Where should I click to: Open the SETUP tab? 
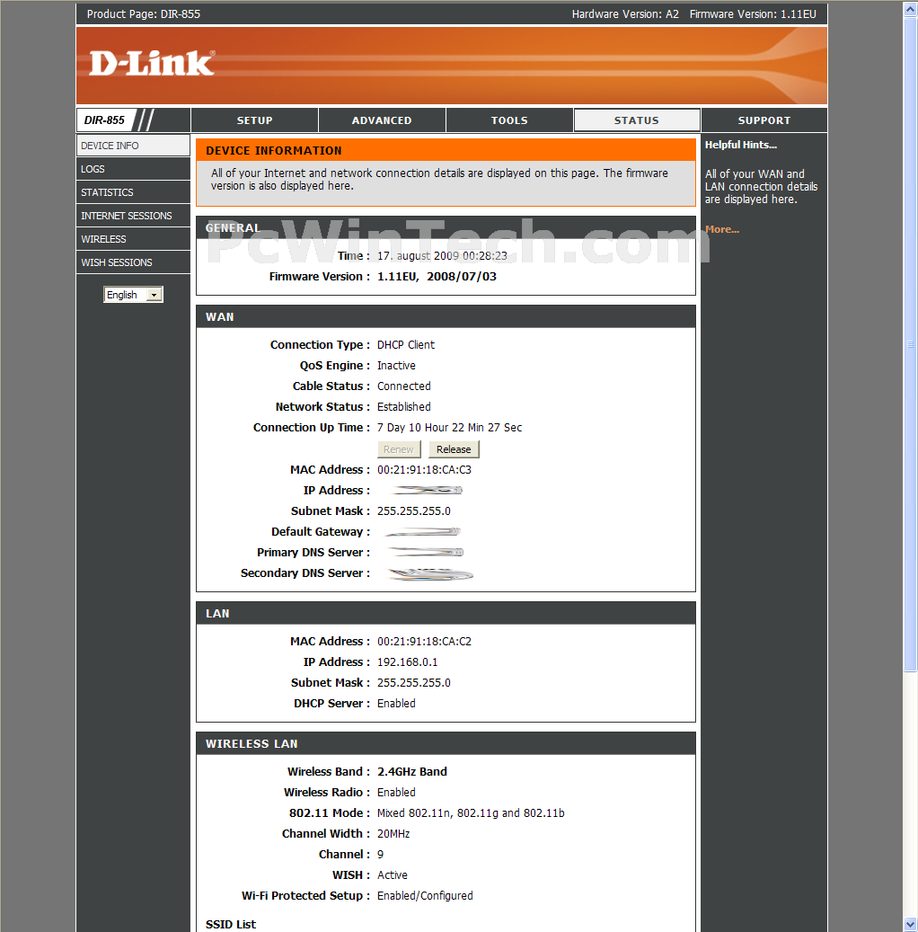coord(254,120)
